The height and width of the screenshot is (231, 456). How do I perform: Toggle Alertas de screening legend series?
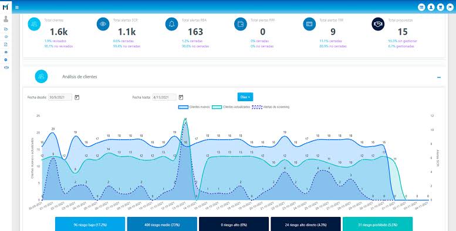click(x=271, y=107)
